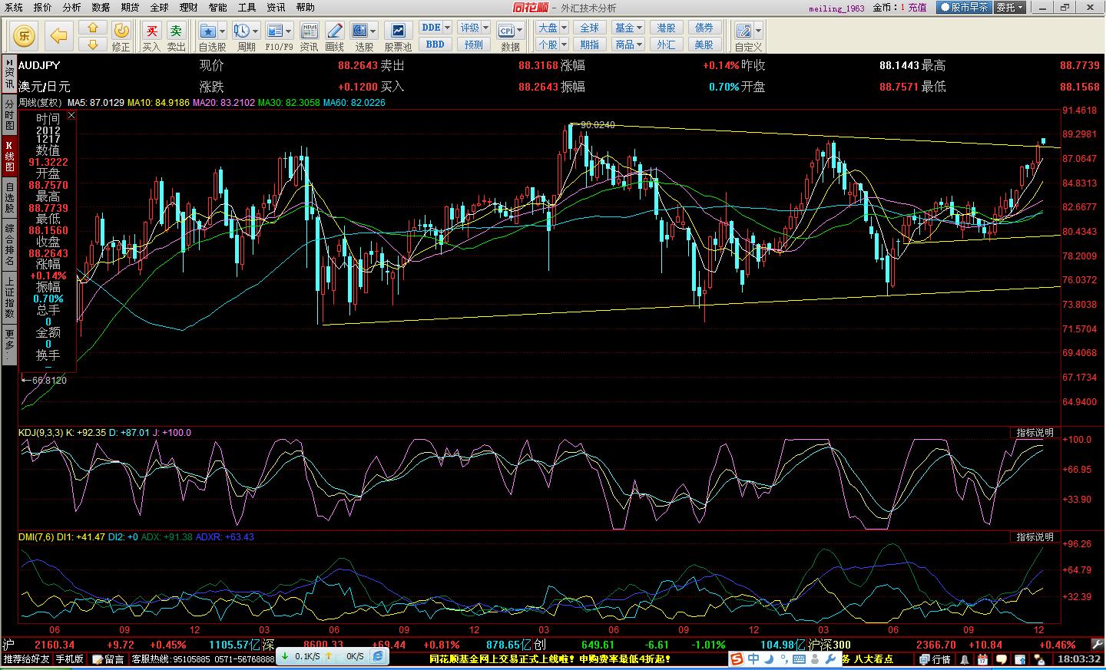This screenshot has width=1106, height=670.
Task: Click the 修正 correction icon
Action: click(x=121, y=36)
